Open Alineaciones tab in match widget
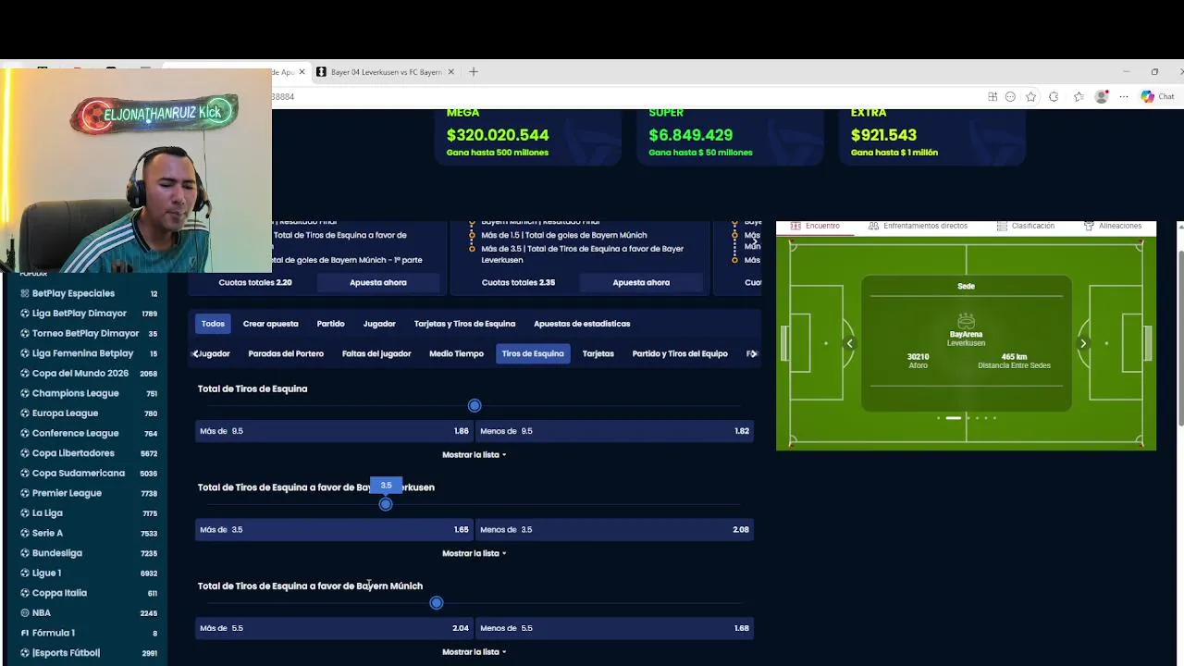 pyautogui.click(x=1113, y=226)
